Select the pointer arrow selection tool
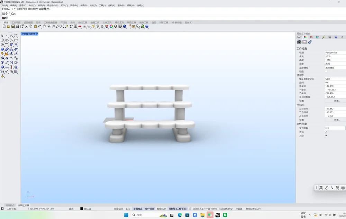 point(2,36)
